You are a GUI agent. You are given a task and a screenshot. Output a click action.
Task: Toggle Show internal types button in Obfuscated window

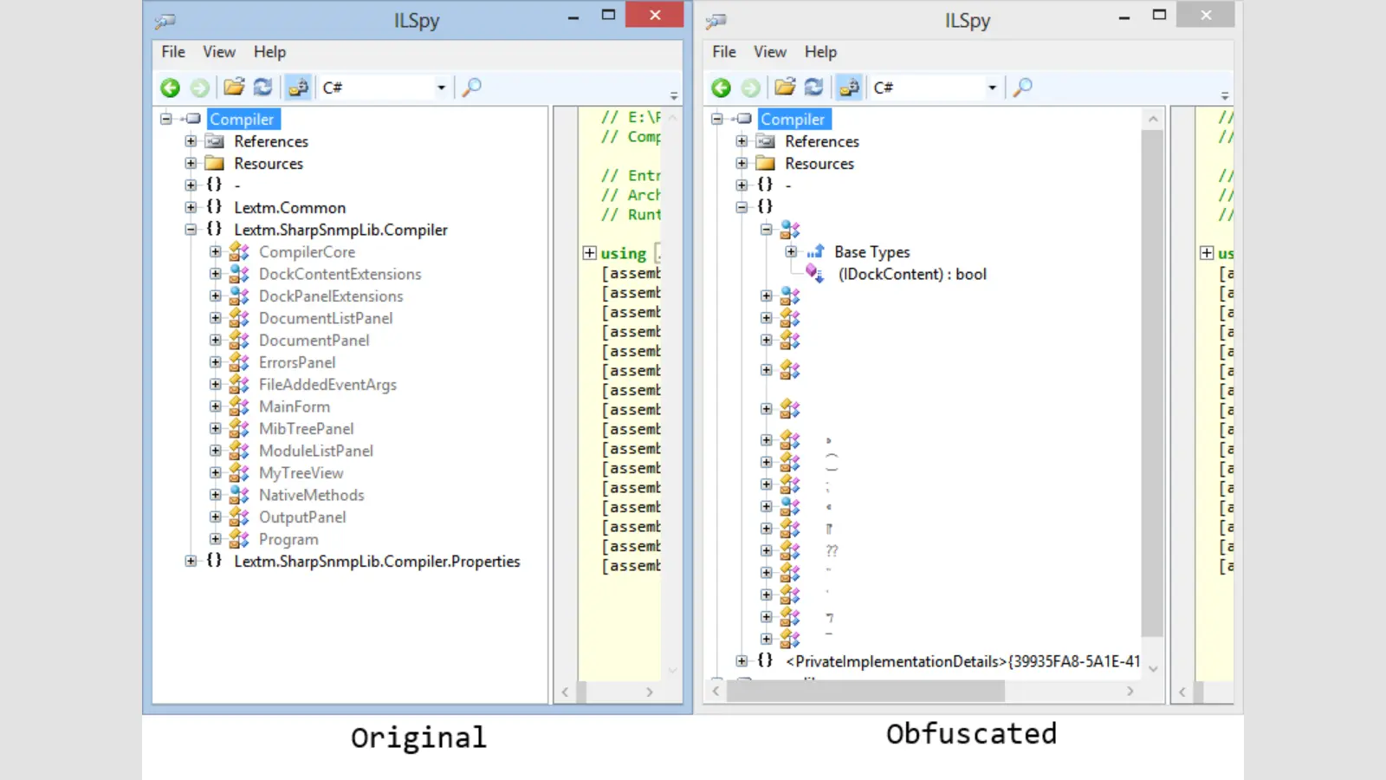click(x=849, y=88)
